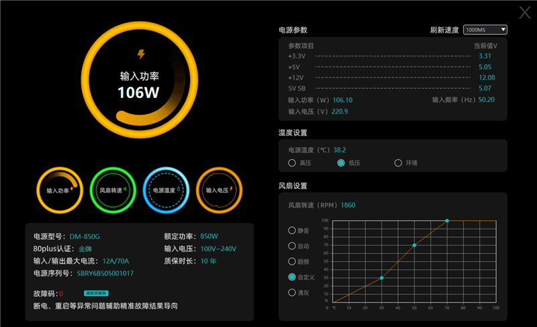537x327 pixels.
Task: Click the 电源参数 section heading
Action: tap(293, 30)
